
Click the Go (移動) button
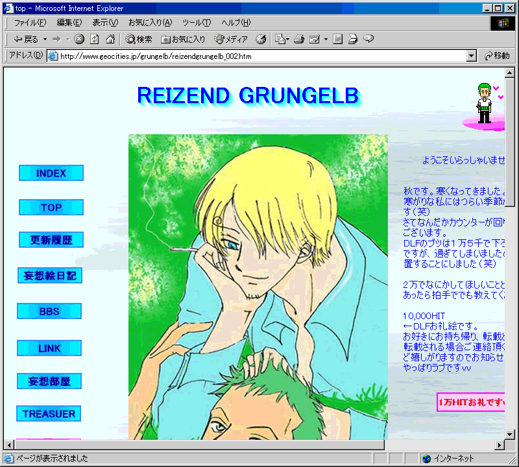pos(497,56)
